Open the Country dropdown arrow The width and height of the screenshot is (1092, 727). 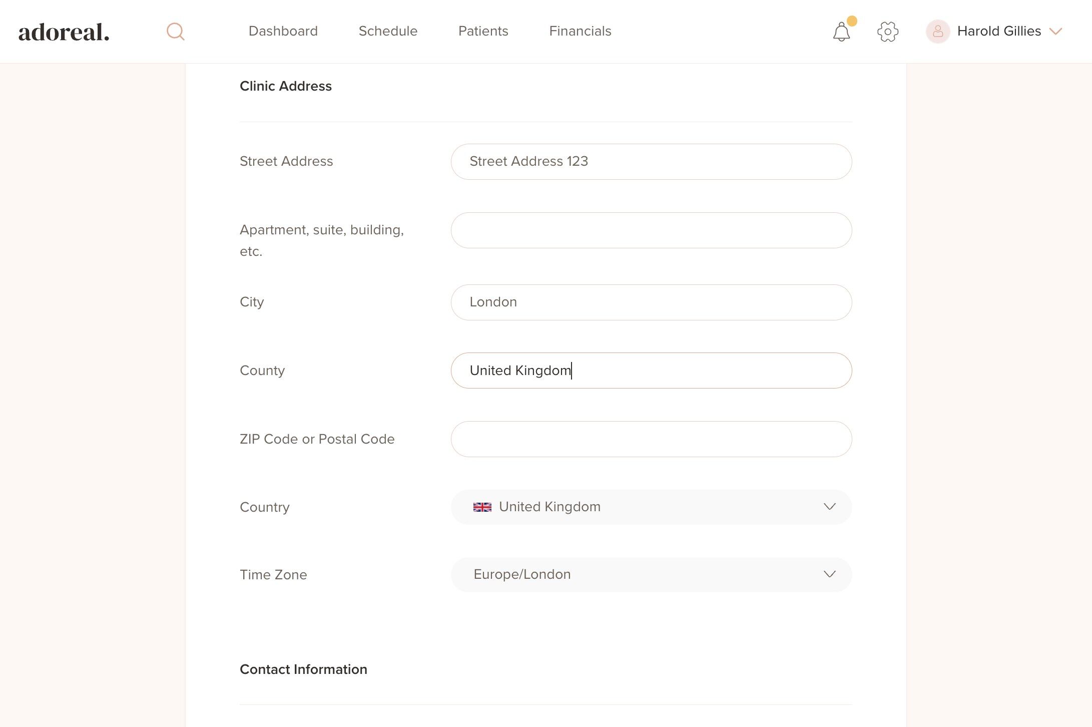pyautogui.click(x=829, y=507)
